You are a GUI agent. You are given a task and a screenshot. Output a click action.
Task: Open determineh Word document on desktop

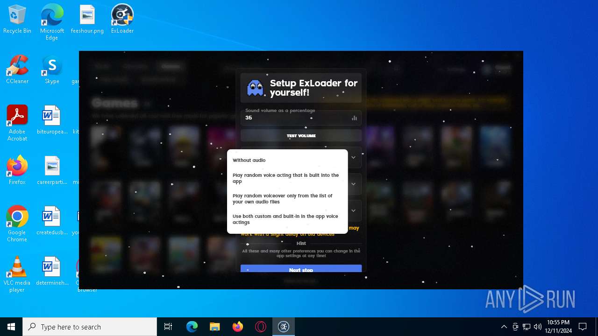pyautogui.click(x=52, y=272)
